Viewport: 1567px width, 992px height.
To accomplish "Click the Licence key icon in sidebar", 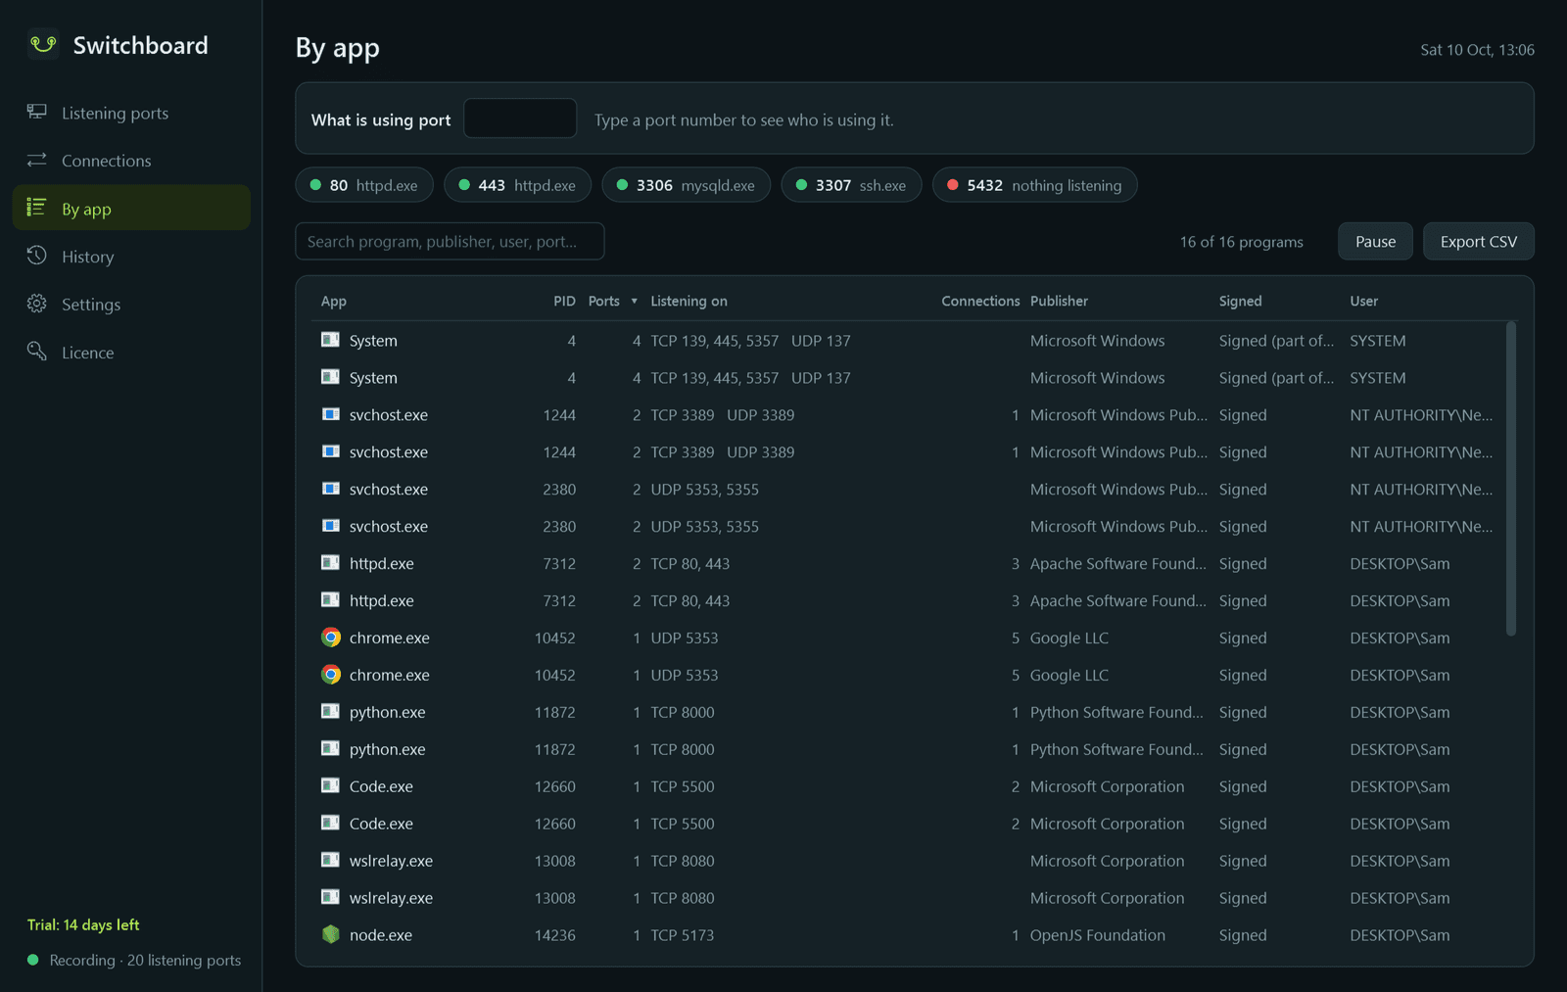I will (x=37, y=352).
